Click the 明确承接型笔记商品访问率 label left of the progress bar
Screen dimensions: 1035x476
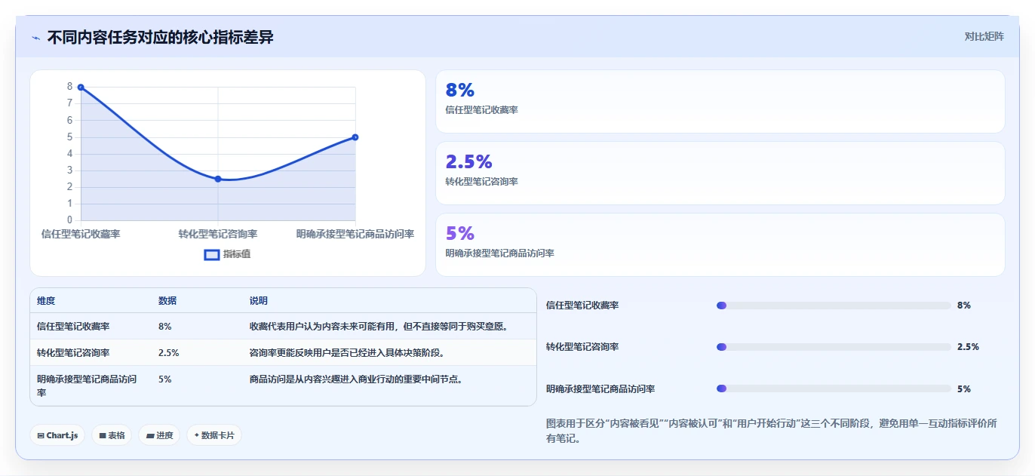pos(600,389)
